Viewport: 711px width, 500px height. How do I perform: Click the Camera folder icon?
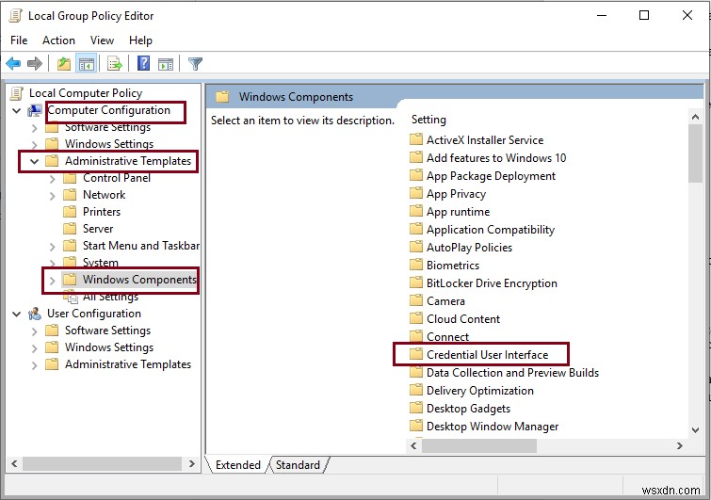416,300
